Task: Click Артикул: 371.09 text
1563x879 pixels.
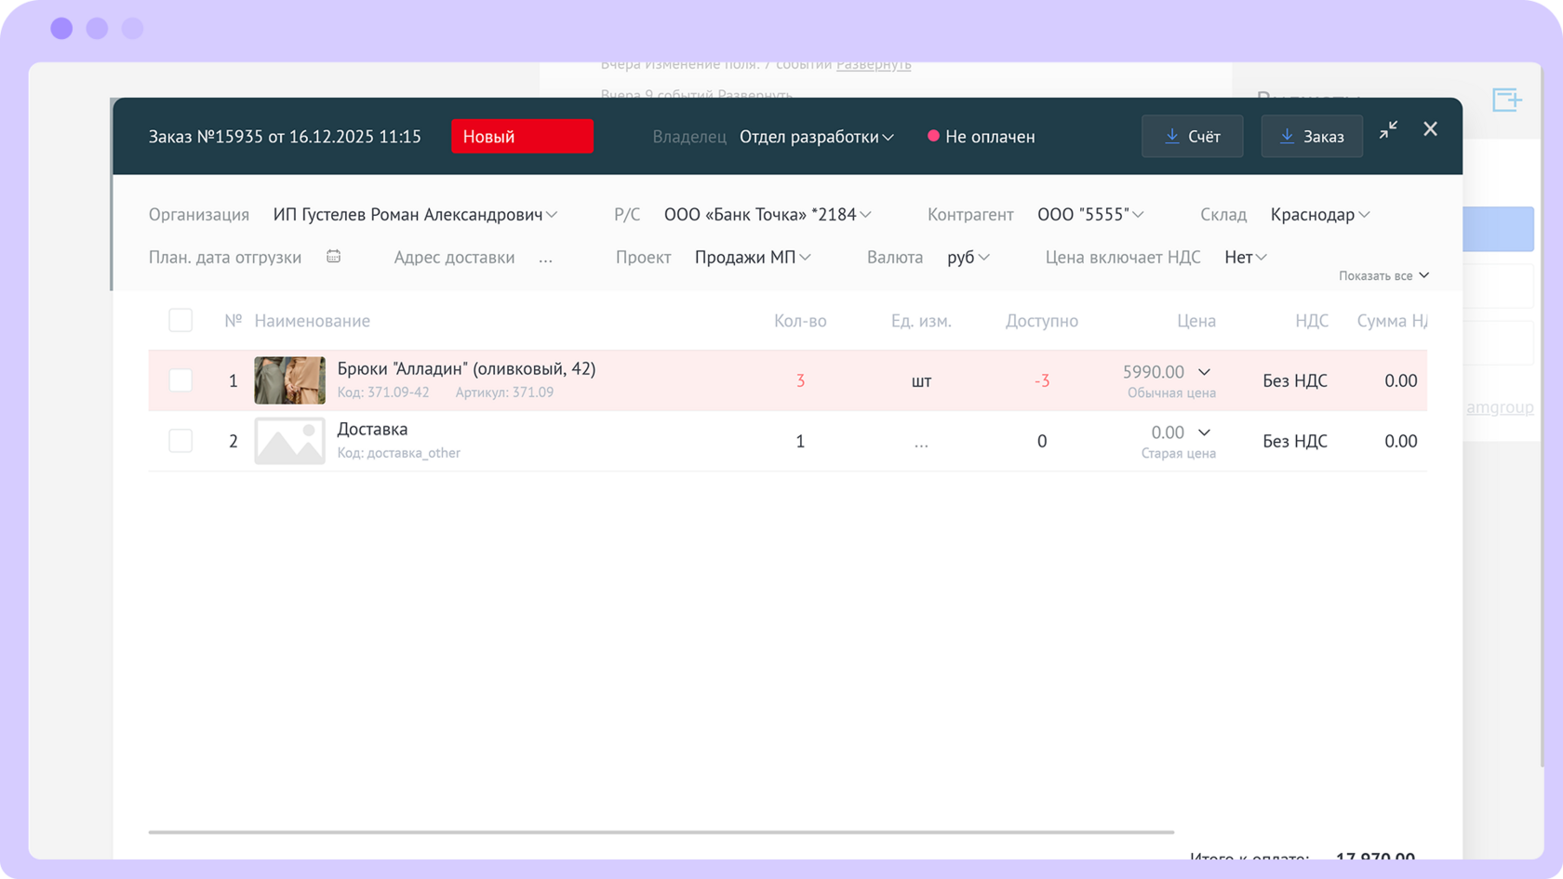Action: (504, 393)
